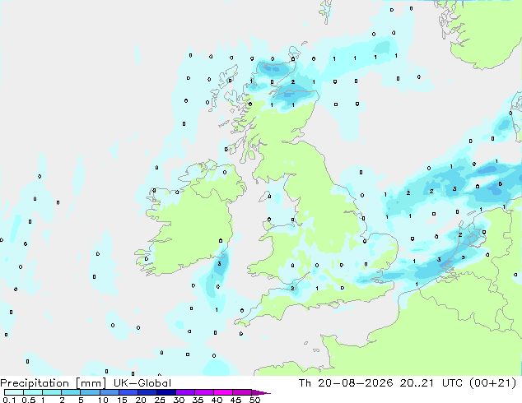Click the 0.5–1 mm legend color box
Viewport: 522px width, 403px height.
point(33,392)
